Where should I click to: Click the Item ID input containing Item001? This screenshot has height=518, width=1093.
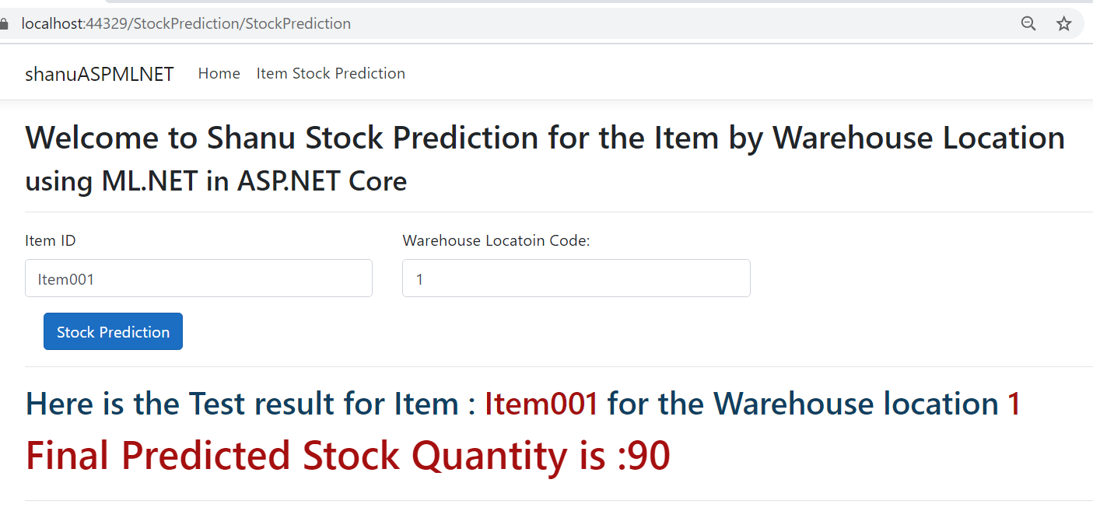click(x=198, y=278)
